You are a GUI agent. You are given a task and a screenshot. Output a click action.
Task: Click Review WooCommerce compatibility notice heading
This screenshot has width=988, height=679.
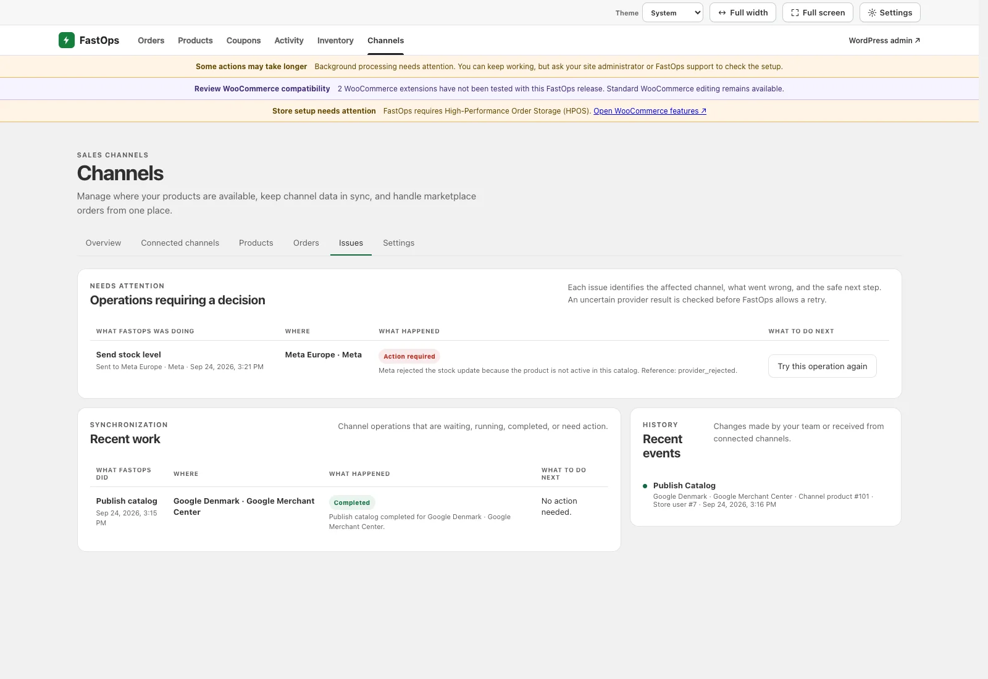(x=262, y=89)
